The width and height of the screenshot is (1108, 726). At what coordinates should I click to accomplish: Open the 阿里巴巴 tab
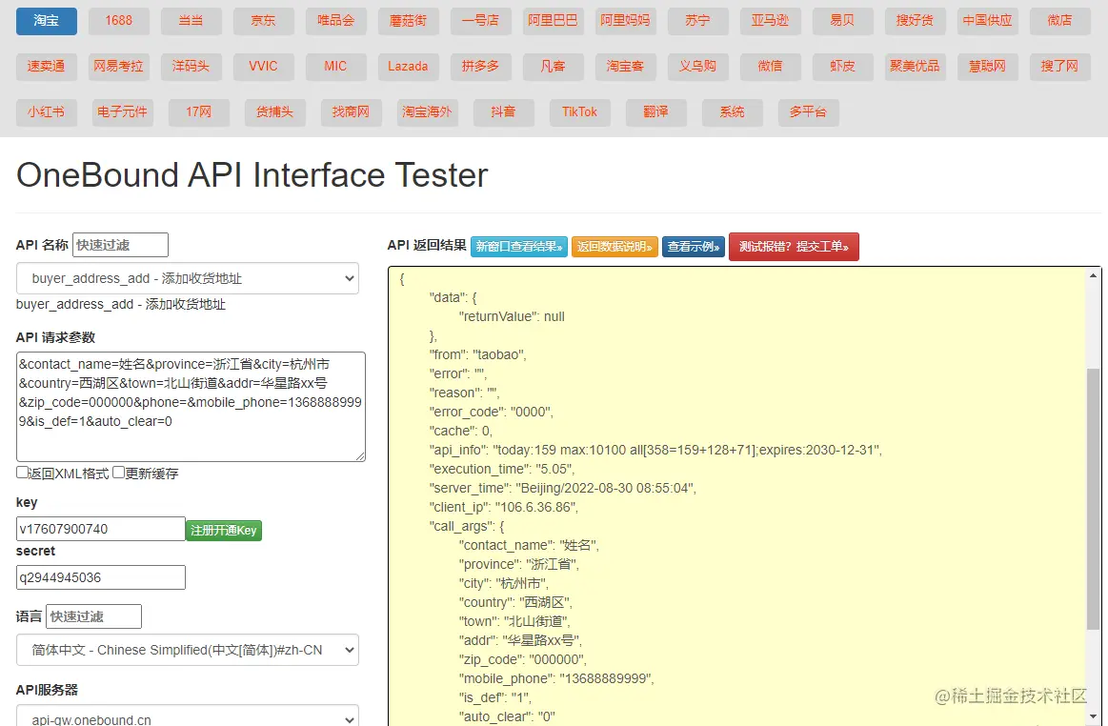[x=553, y=21]
